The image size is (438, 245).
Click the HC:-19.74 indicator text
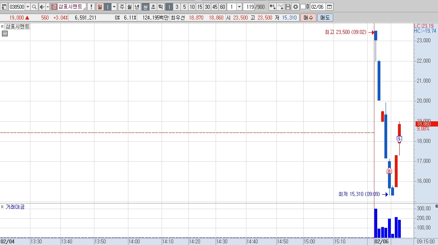point(425,31)
